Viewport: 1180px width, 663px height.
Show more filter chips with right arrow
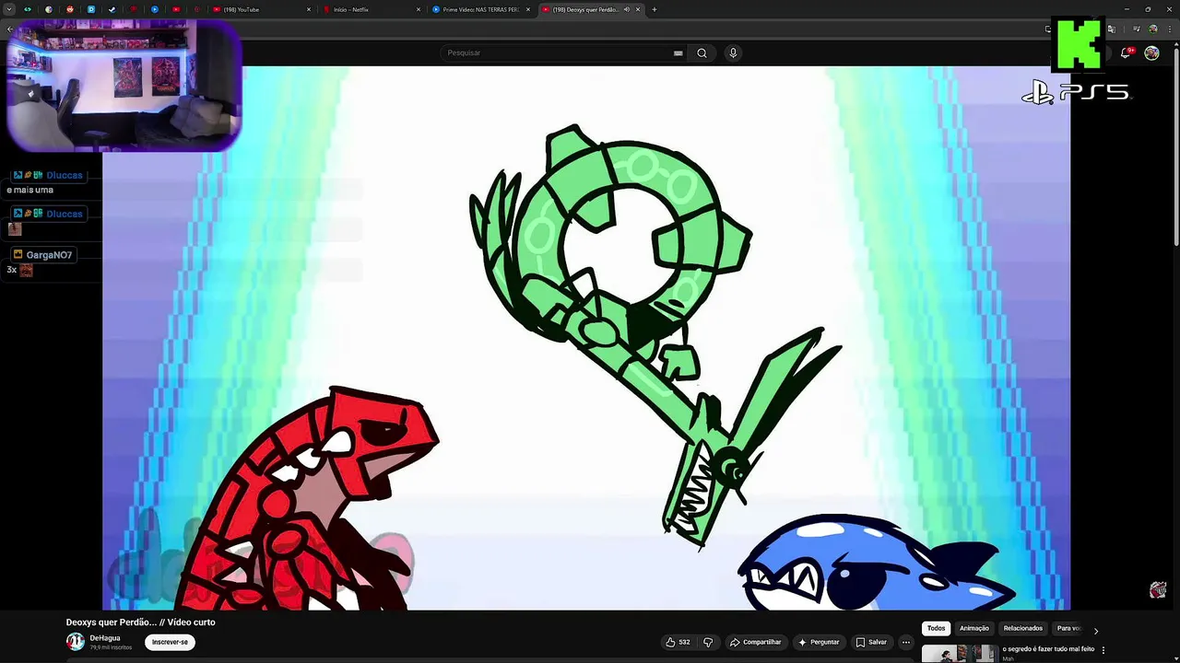[x=1095, y=631]
